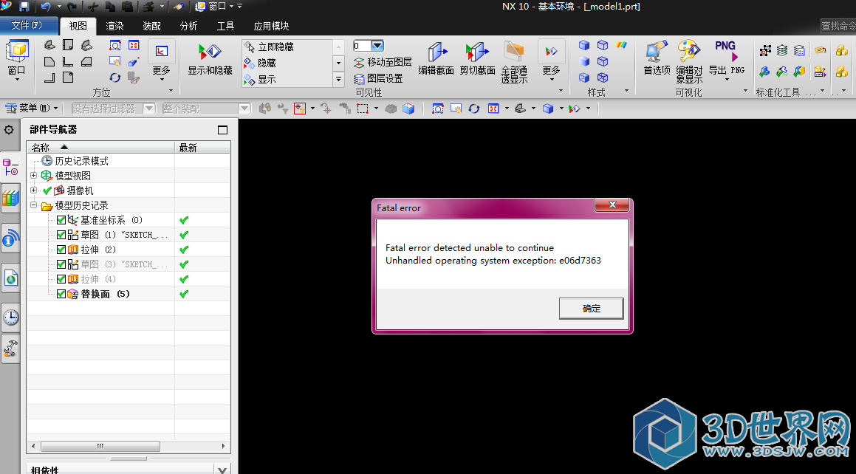This screenshot has height=474, width=856.
Task: Switch to the Tools tab
Action: pyautogui.click(x=225, y=26)
